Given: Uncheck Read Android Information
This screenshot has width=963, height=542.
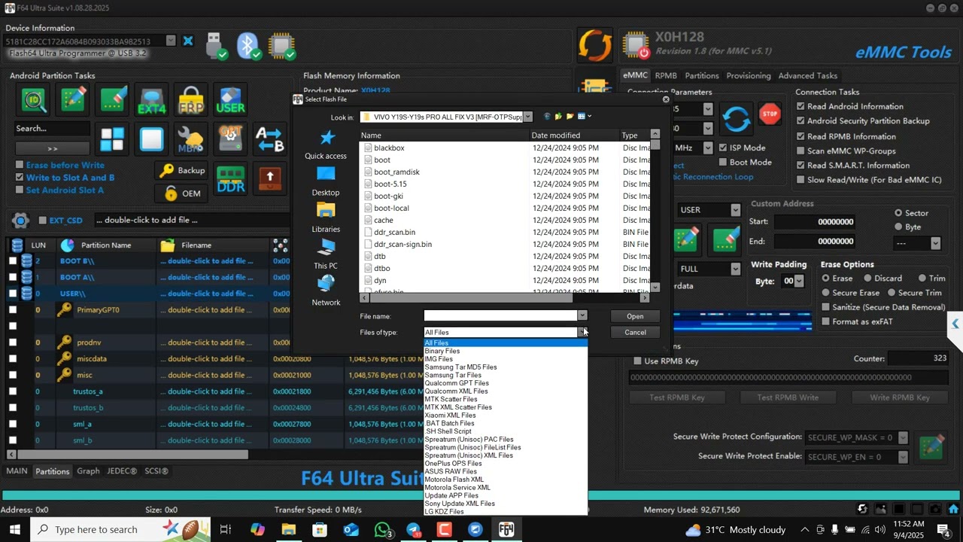Looking at the screenshot, I should click(x=800, y=106).
